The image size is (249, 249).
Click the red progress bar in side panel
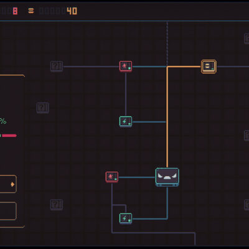tap(9, 136)
